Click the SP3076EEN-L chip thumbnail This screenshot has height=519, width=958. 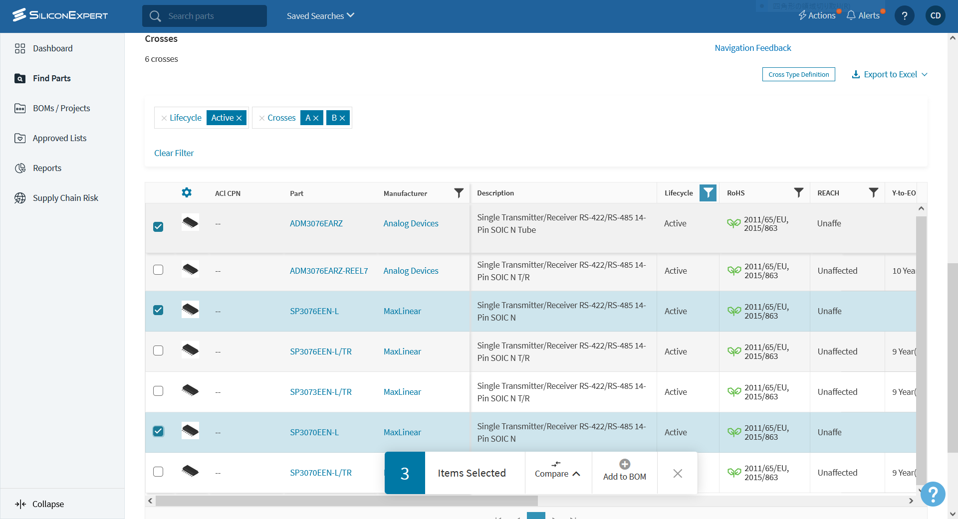point(190,310)
